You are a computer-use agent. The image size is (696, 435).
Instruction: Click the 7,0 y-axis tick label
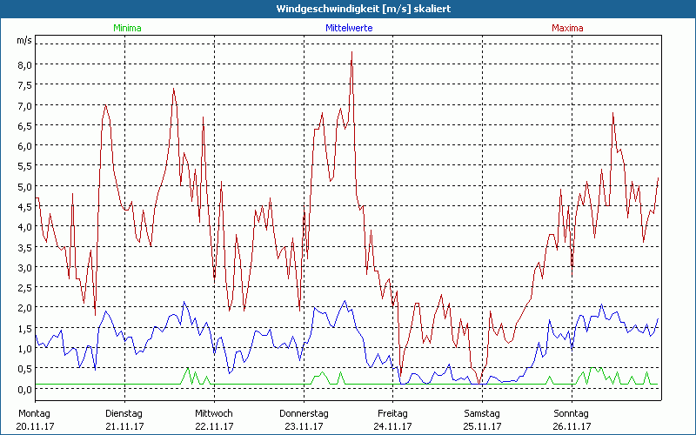23,105
